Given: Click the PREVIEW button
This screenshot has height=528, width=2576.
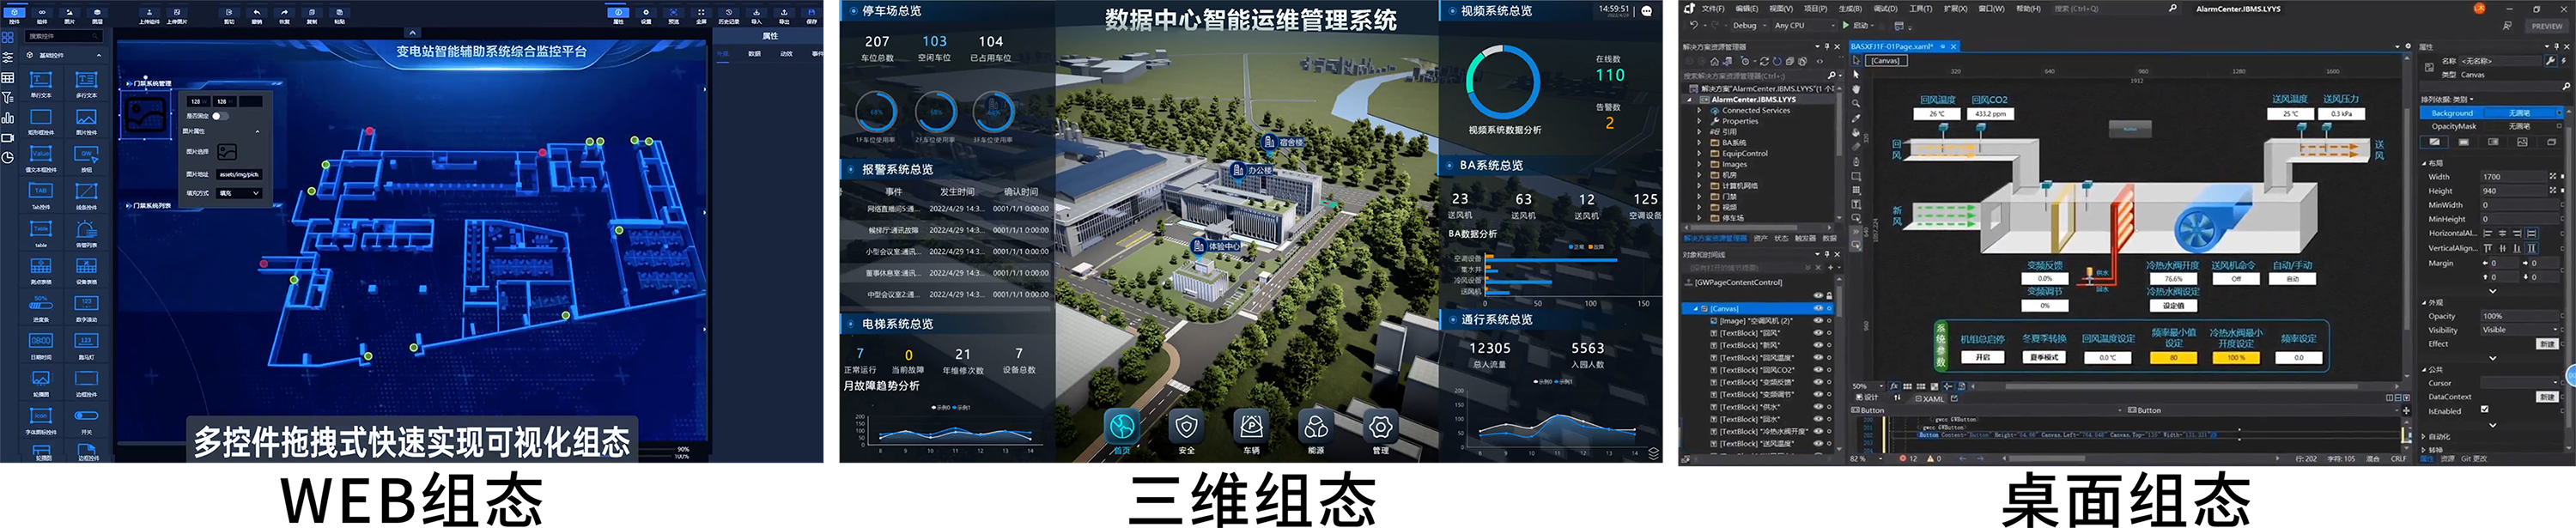Looking at the screenshot, I should 2546,26.
